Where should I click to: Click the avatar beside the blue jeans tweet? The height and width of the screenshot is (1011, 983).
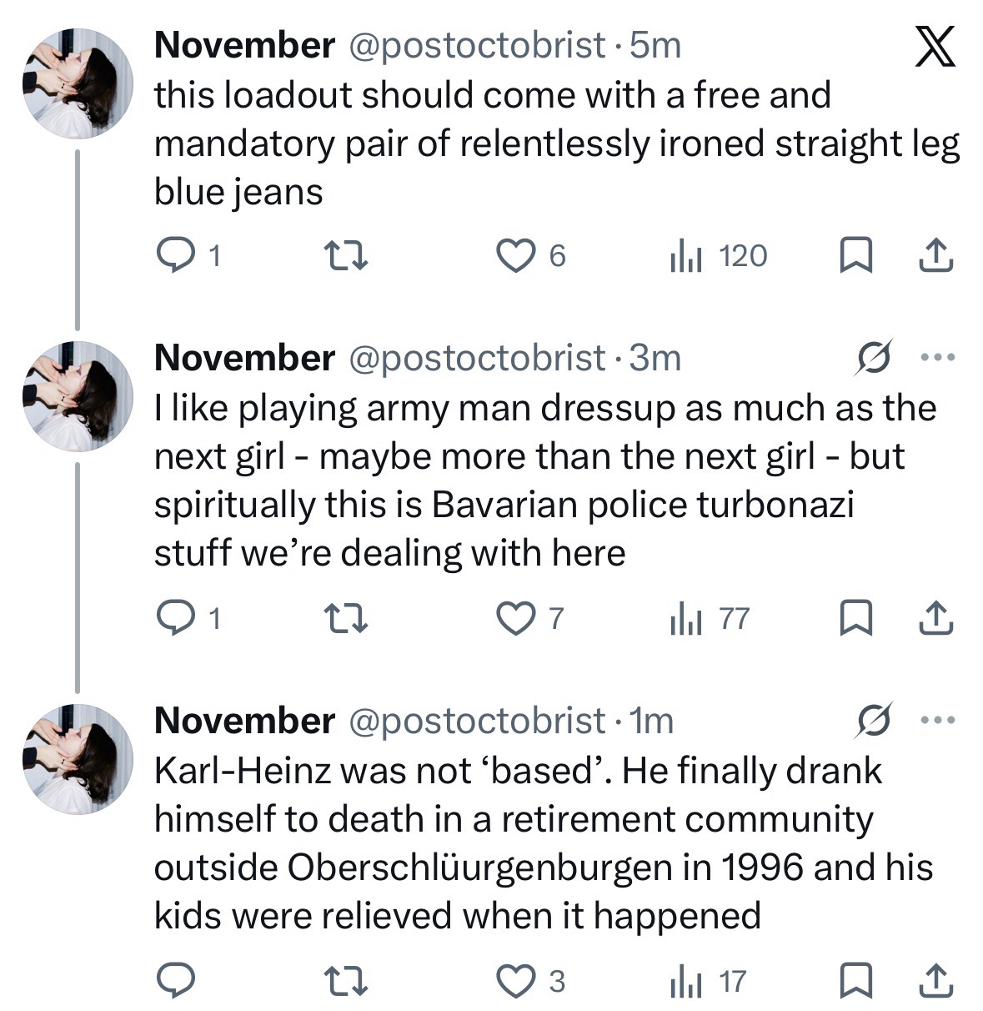point(78,83)
